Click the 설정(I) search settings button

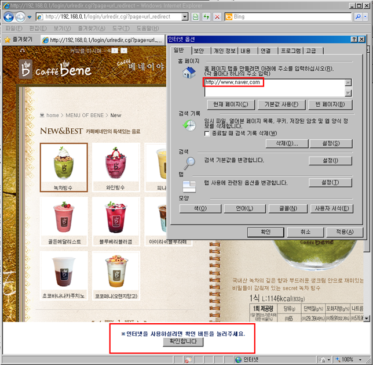point(330,161)
